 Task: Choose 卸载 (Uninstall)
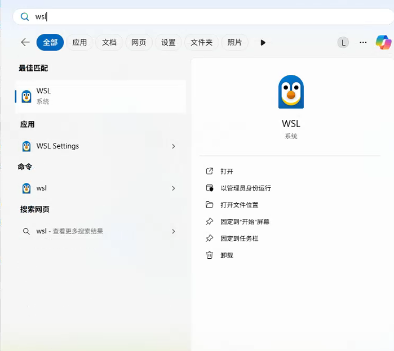[x=227, y=255]
